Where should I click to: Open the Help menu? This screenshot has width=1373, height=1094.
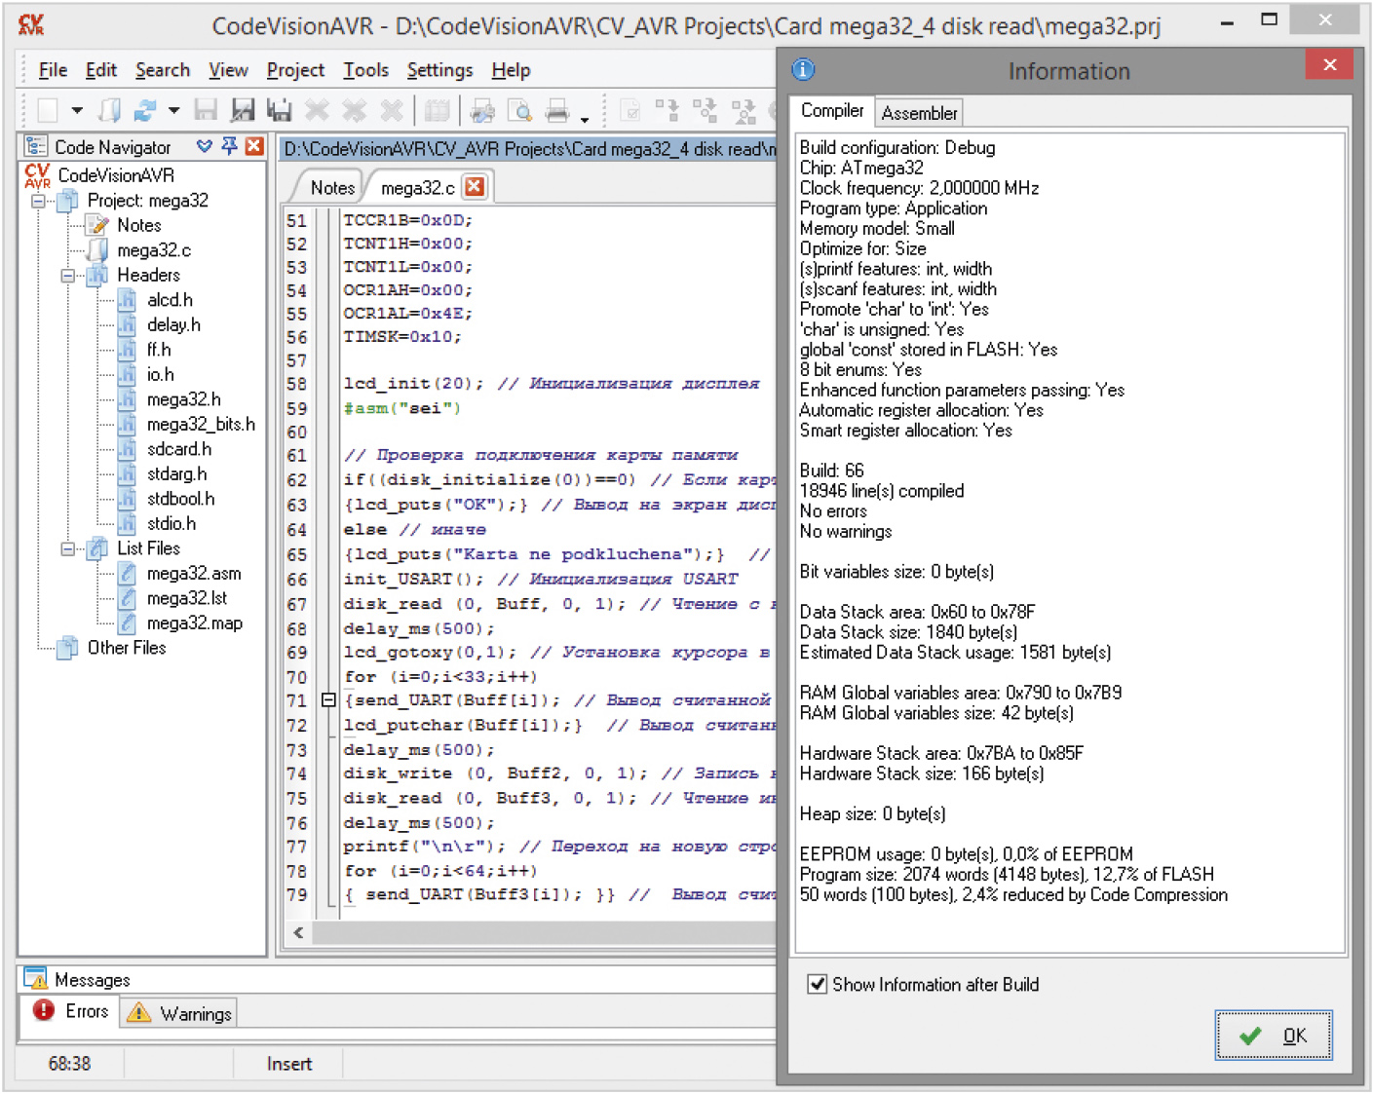(x=511, y=70)
